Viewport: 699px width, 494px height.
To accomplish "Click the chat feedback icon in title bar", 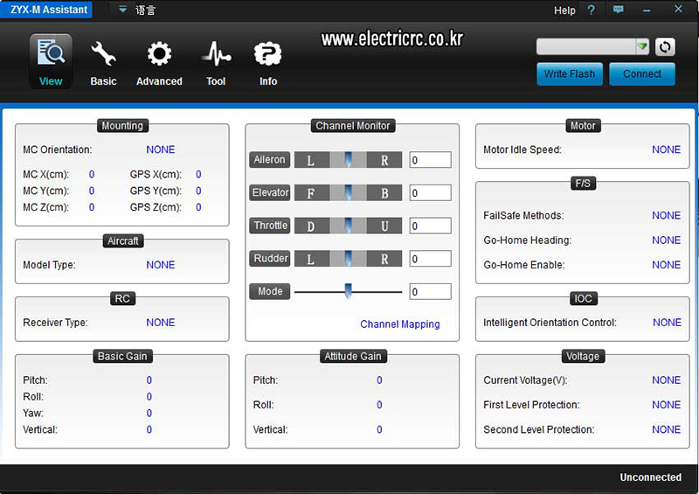I will tap(618, 10).
